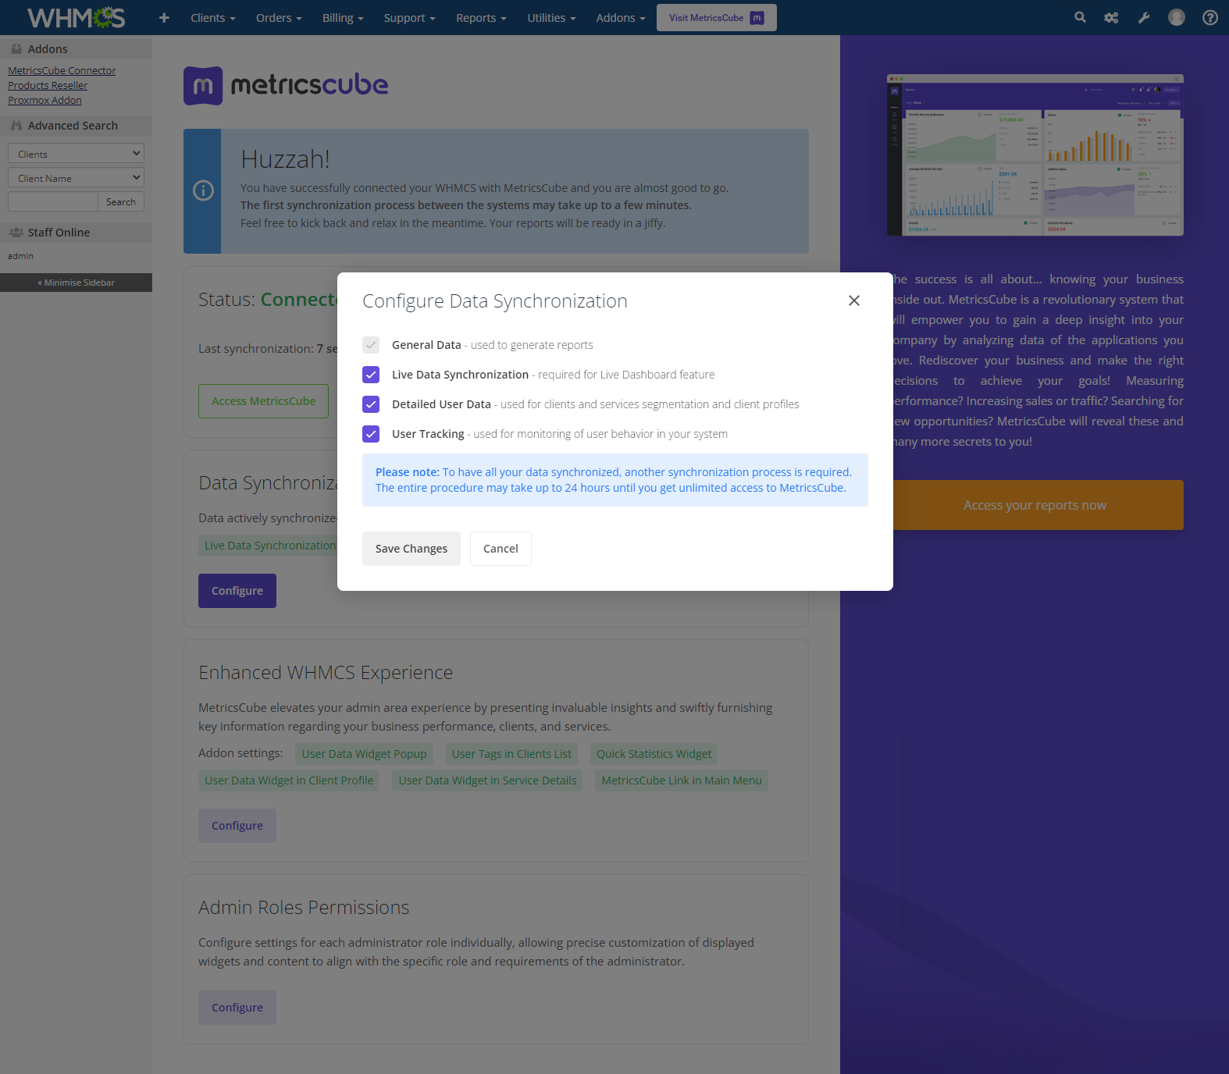Screen dimensions: 1229x1074
Task: Click the Advanced Search sidebar heading
Action: click(76, 126)
